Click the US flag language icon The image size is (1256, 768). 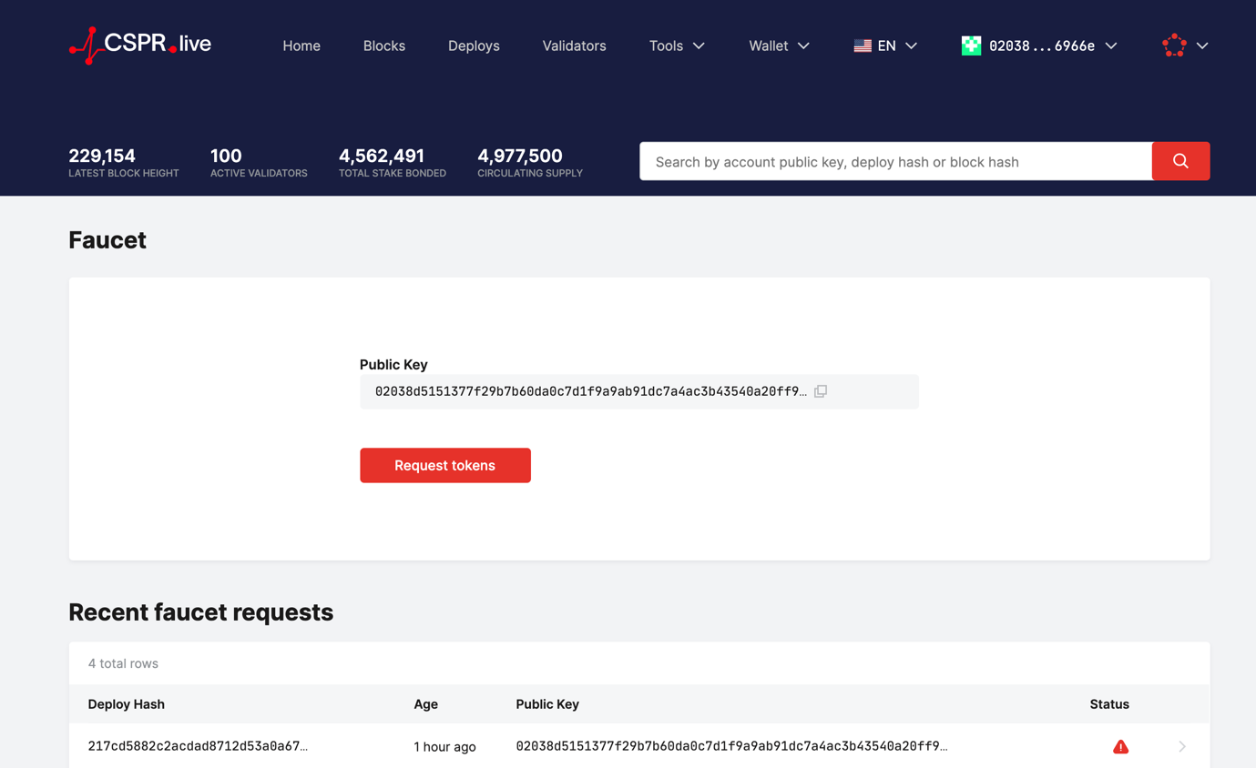click(x=863, y=45)
